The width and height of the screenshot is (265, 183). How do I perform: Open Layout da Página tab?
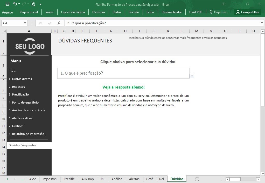[73, 12]
